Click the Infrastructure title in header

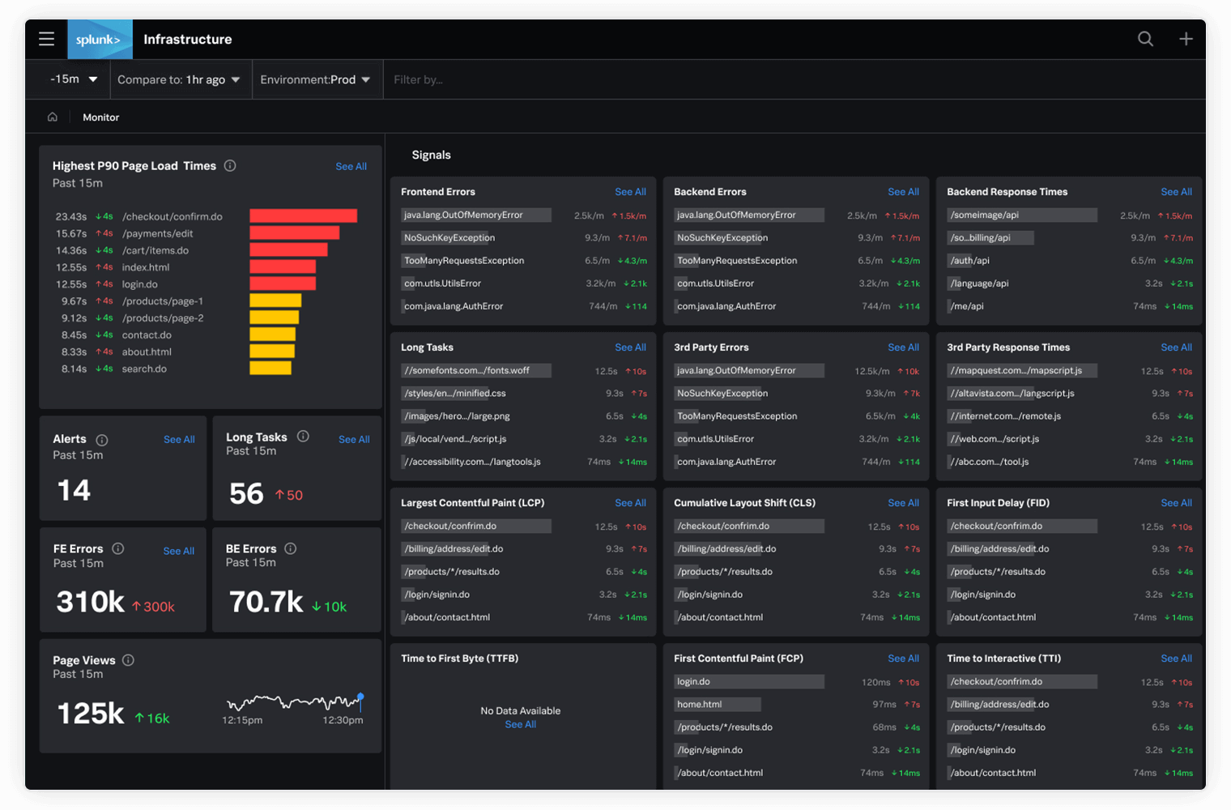pyautogui.click(x=187, y=40)
